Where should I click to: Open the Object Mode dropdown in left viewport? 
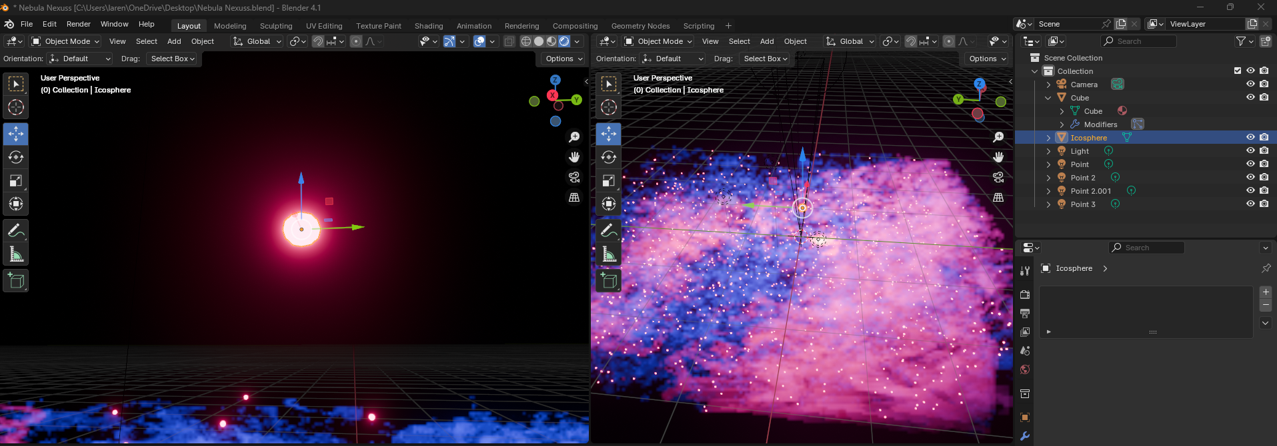pos(65,41)
